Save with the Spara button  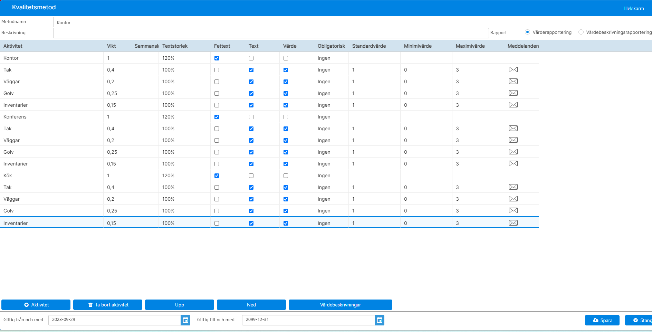click(x=602, y=320)
